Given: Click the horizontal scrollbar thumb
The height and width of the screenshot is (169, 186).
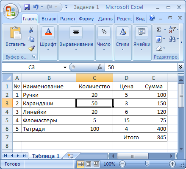Looking at the screenshot, I should tap(133, 156).
